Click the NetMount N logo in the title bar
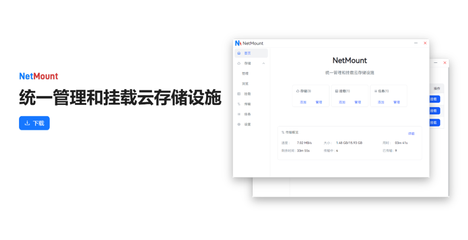 tap(238, 43)
